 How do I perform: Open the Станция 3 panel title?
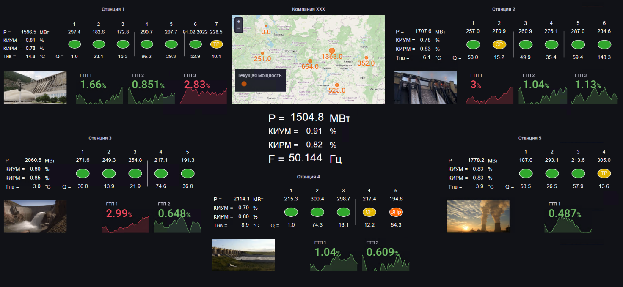(100, 138)
